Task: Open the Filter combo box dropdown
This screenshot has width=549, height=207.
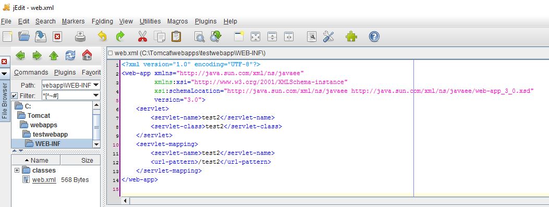Action: click(96, 95)
